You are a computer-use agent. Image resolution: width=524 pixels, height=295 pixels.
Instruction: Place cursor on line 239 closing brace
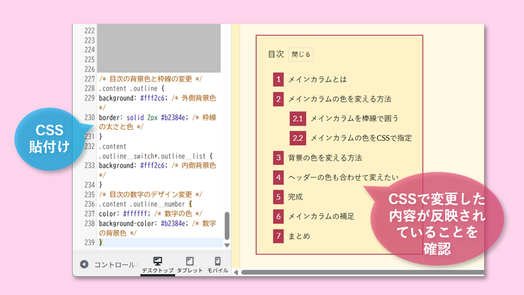point(100,242)
